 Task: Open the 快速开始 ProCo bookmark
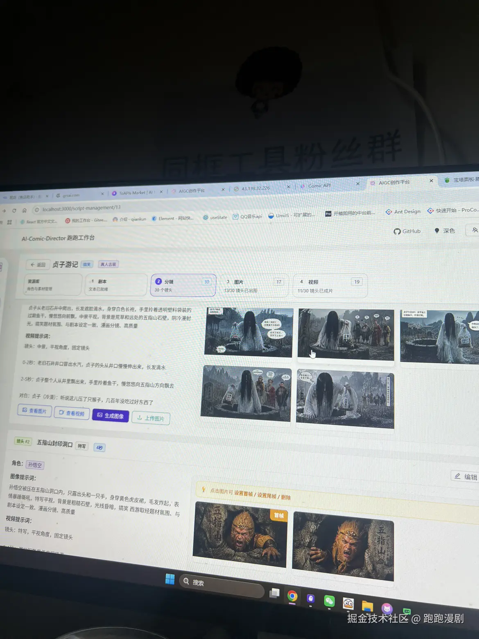453,210
